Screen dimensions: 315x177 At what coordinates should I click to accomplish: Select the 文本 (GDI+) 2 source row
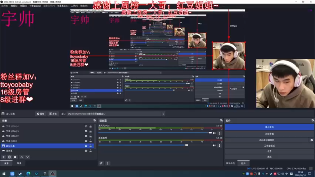pos(47,136)
